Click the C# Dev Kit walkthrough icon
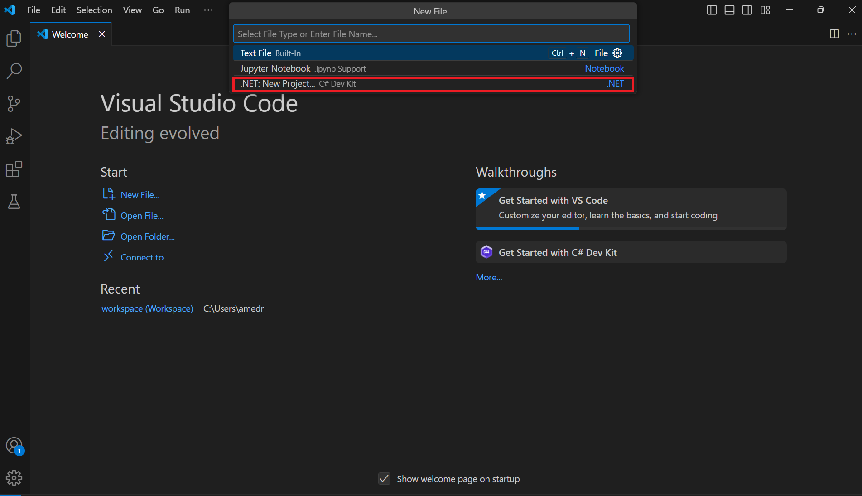862x496 pixels. tap(486, 252)
